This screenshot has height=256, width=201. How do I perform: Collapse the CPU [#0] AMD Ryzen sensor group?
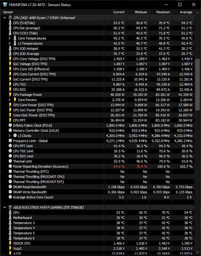click(x=5, y=18)
